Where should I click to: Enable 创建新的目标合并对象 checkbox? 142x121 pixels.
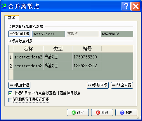coord(10,100)
